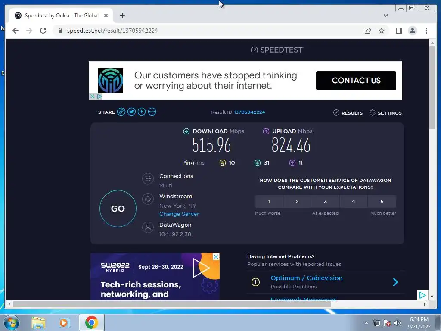Toggle Chrome side panel icon

[398, 31]
